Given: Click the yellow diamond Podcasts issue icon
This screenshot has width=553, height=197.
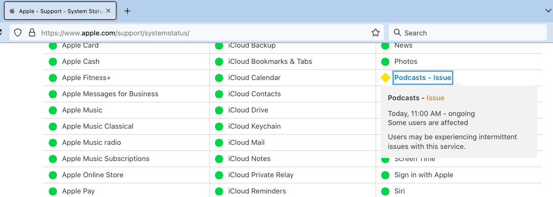Looking at the screenshot, I should point(385,77).
